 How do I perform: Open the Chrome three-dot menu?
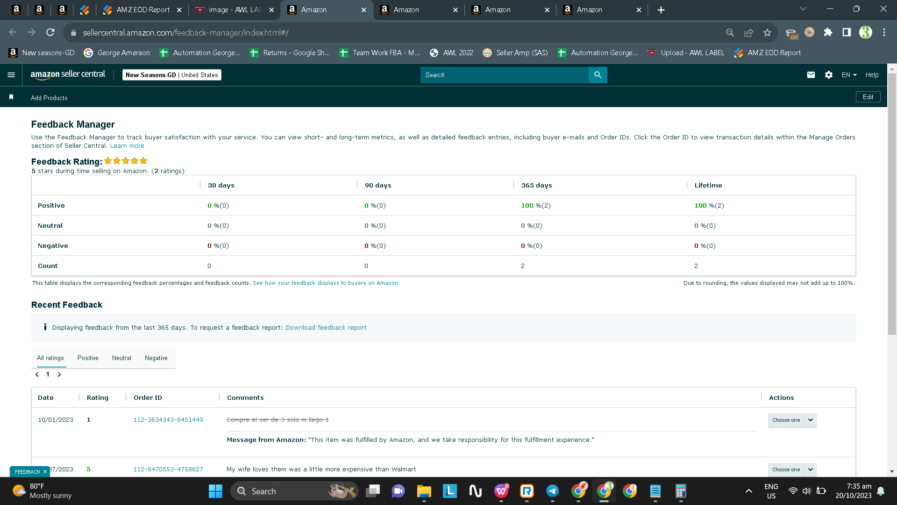point(884,32)
